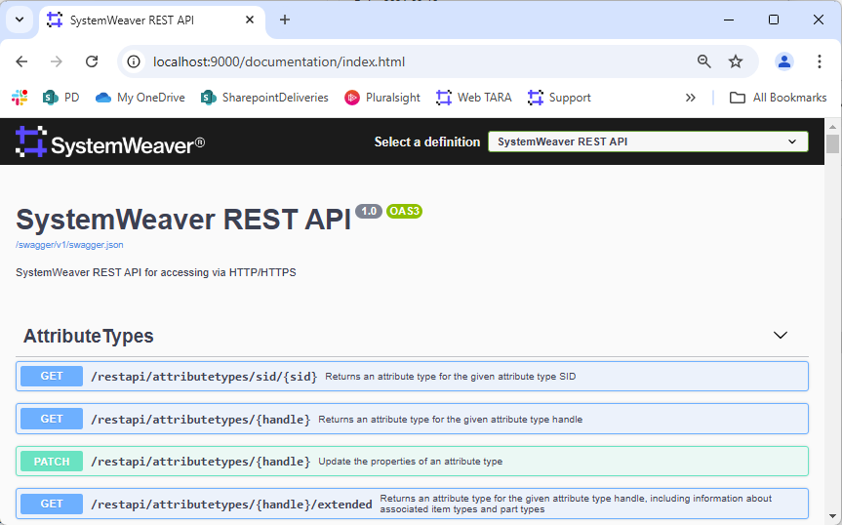
Task: Open the SharepointDeliveries bookmark
Action: click(x=264, y=98)
